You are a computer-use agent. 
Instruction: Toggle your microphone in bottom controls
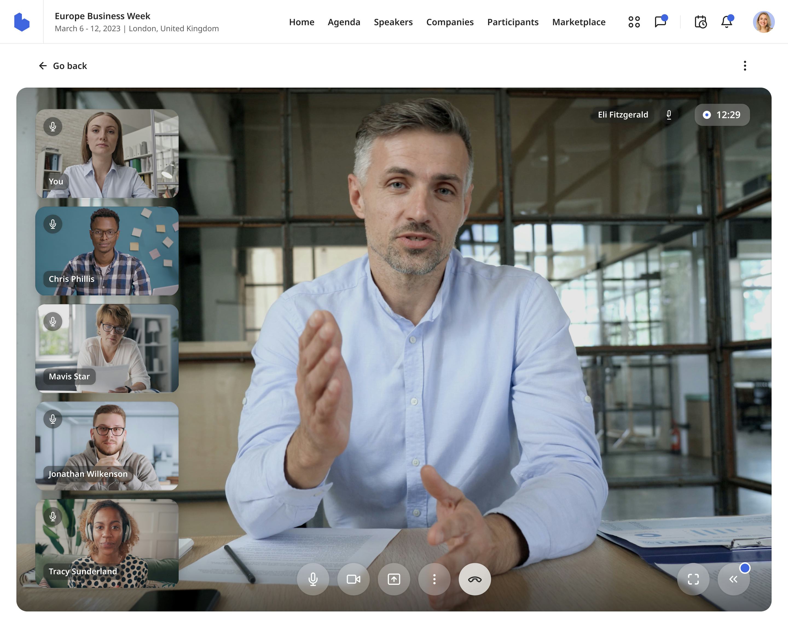(313, 579)
